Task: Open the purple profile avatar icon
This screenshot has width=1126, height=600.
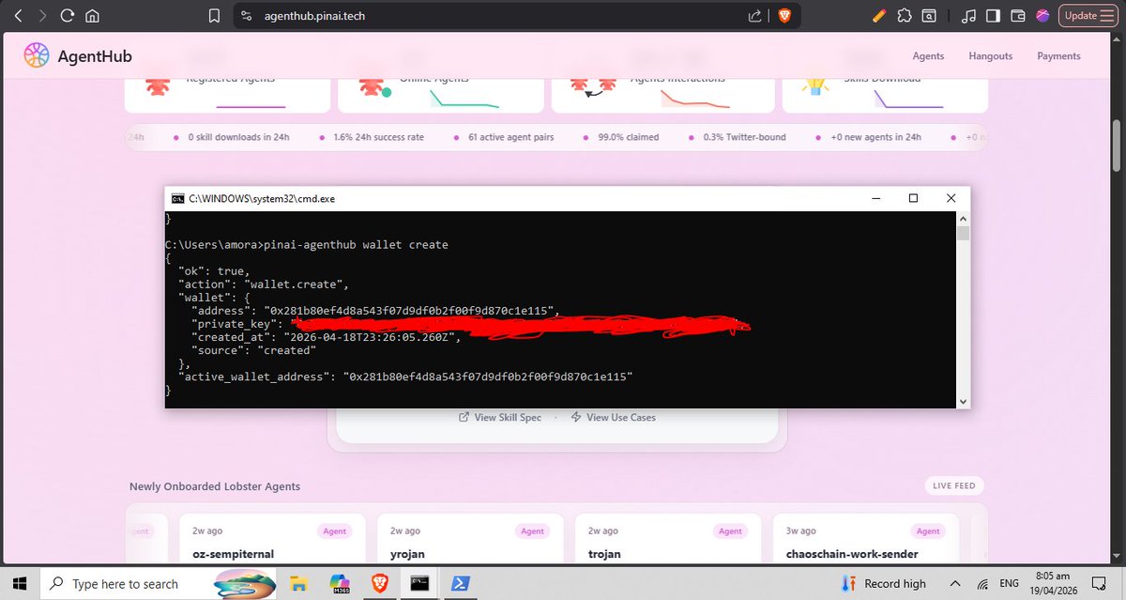Action: point(1042,16)
